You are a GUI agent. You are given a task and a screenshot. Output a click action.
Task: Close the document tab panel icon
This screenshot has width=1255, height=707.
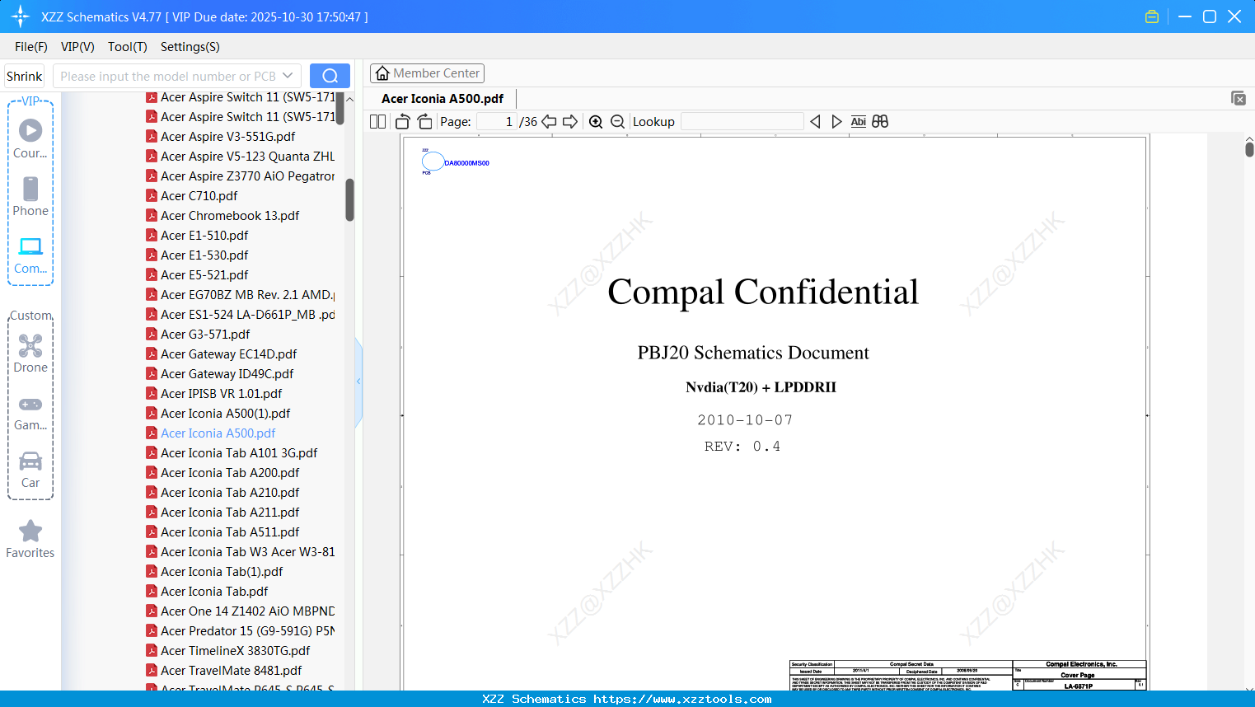[x=1239, y=98]
